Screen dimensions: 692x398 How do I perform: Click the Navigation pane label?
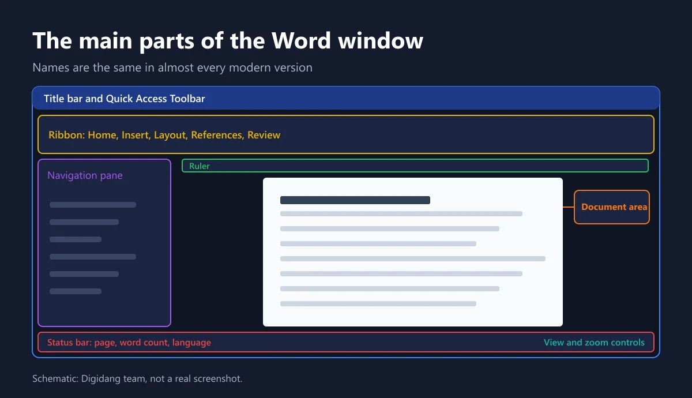(85, 175)
